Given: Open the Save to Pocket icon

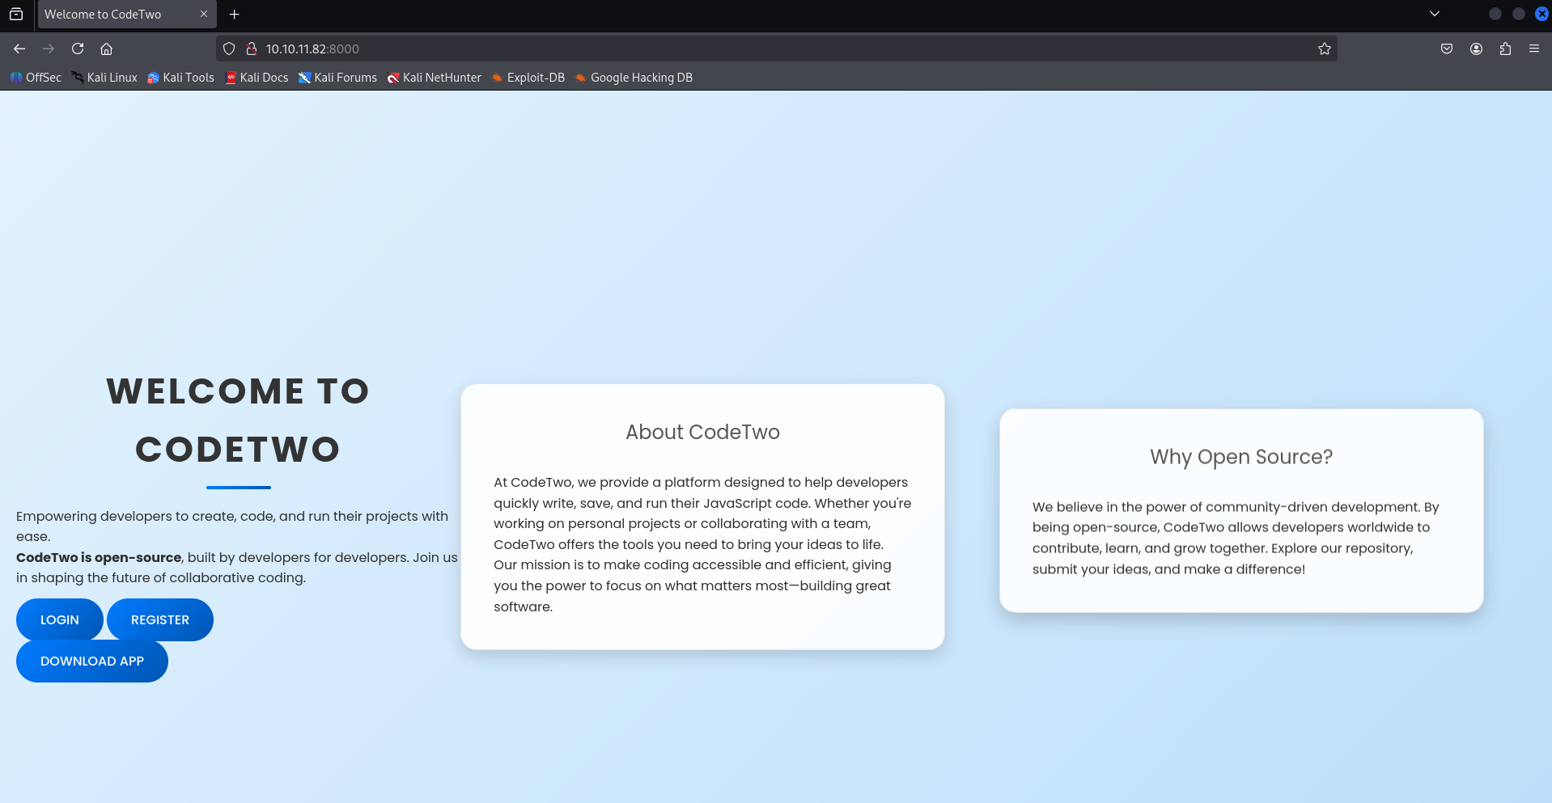Looking at the screenshot, I should point(1447,49).
